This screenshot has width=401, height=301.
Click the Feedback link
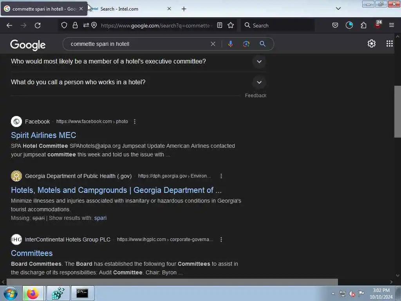(256, 96)
